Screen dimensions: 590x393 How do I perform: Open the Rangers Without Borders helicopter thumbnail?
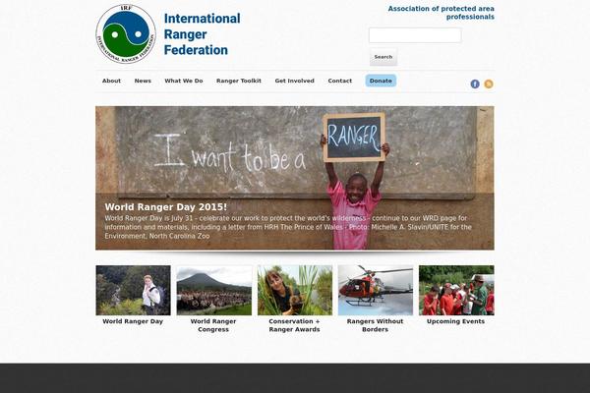(x=376, y=291)
